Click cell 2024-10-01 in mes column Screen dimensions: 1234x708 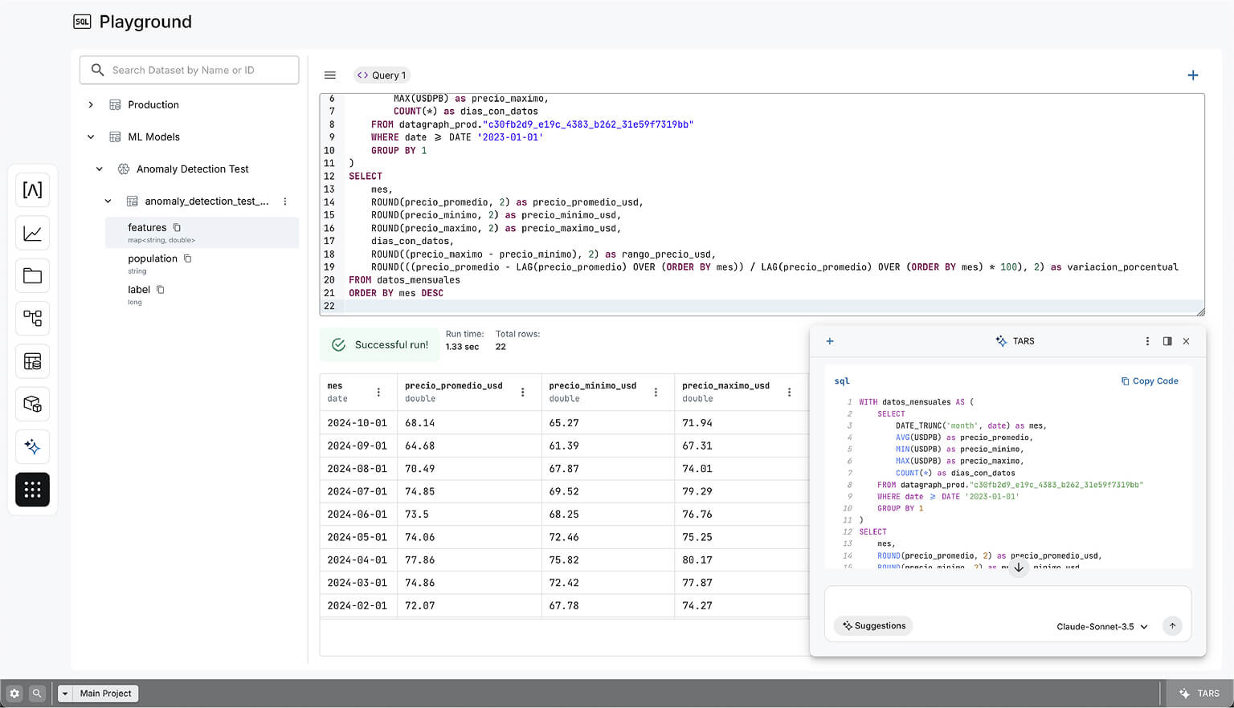pyautogui.click(x=357, y=423)
